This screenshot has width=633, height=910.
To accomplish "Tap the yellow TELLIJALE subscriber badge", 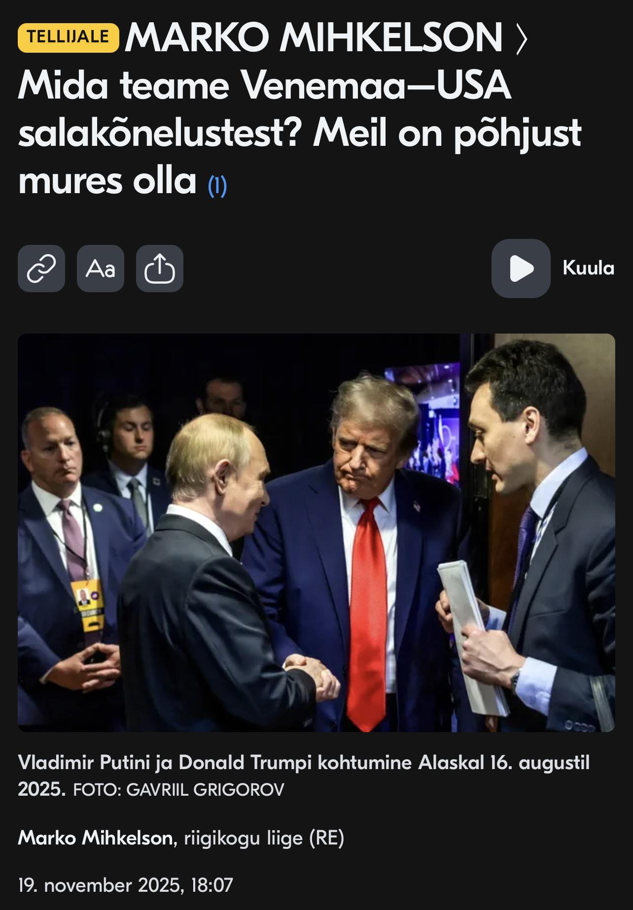I will coord(69,37).
